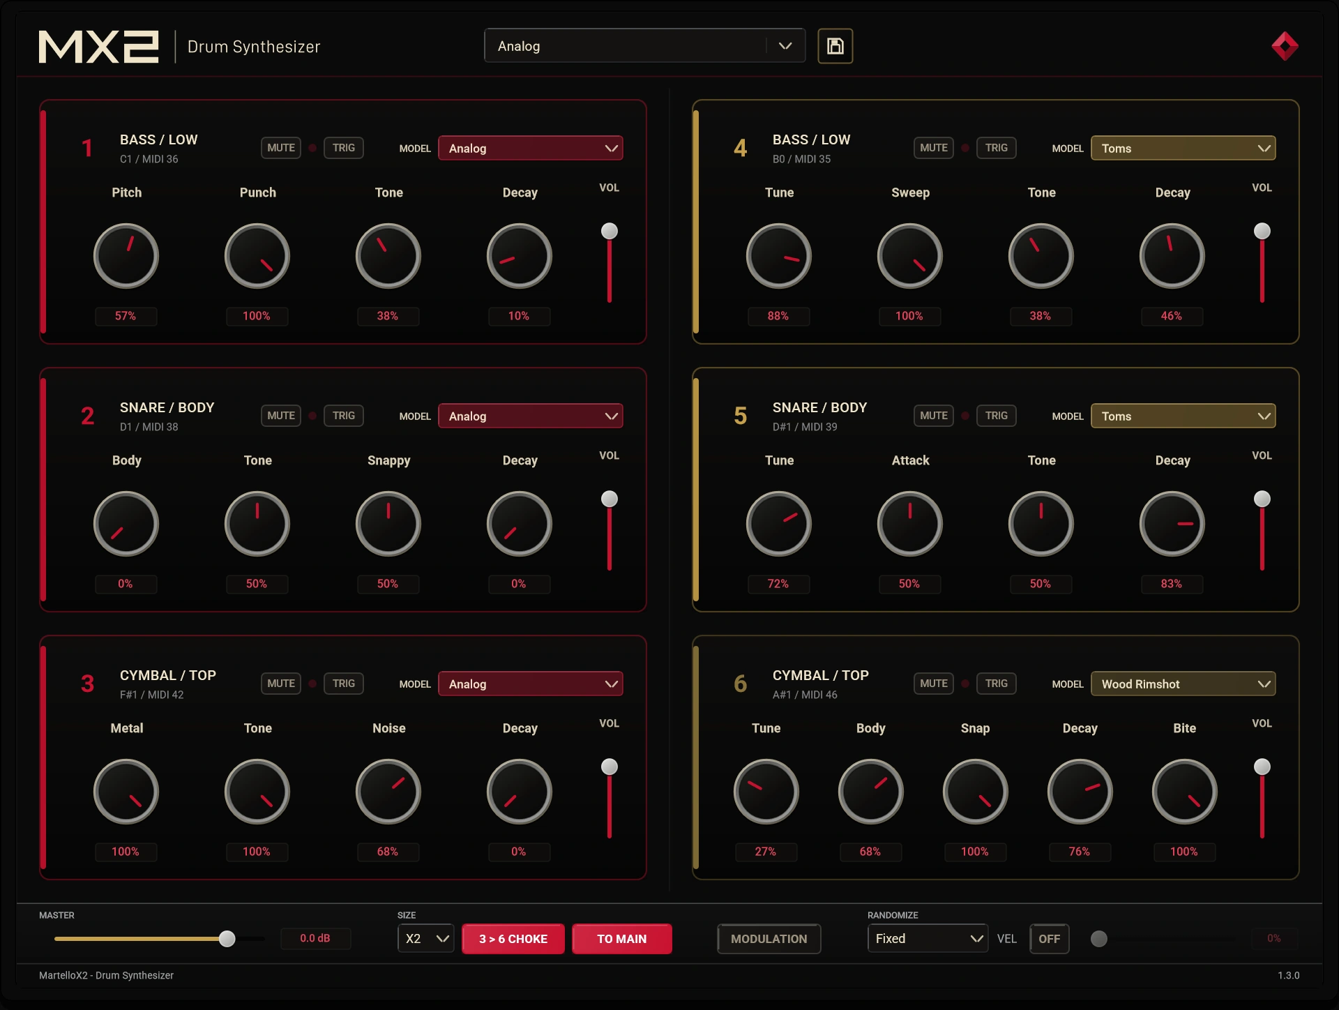
Task: Toggle the VEL OFF switch
Action: point(1050,939)
